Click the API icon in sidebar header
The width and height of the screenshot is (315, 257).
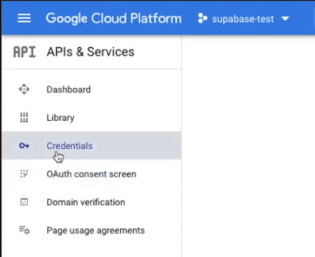click(x=24, y=52)
